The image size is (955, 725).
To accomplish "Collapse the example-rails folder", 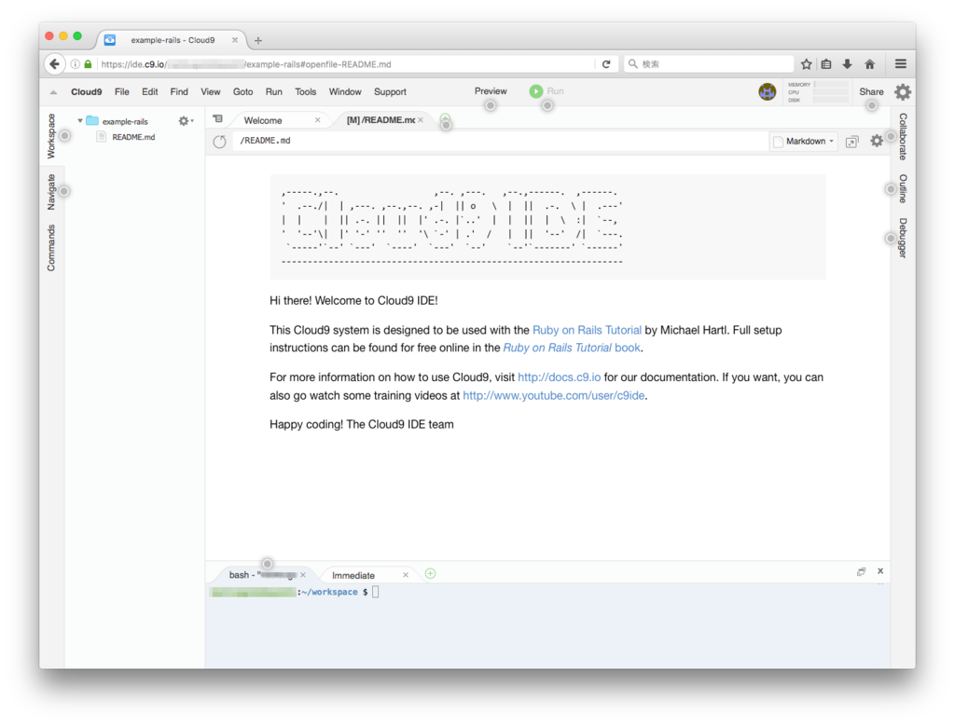I will pyautogui.click(x=80, y=120).
